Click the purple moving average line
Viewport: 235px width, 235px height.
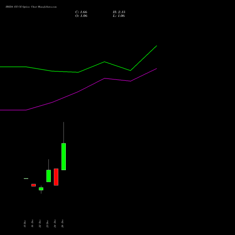click(x=78, y=92)
